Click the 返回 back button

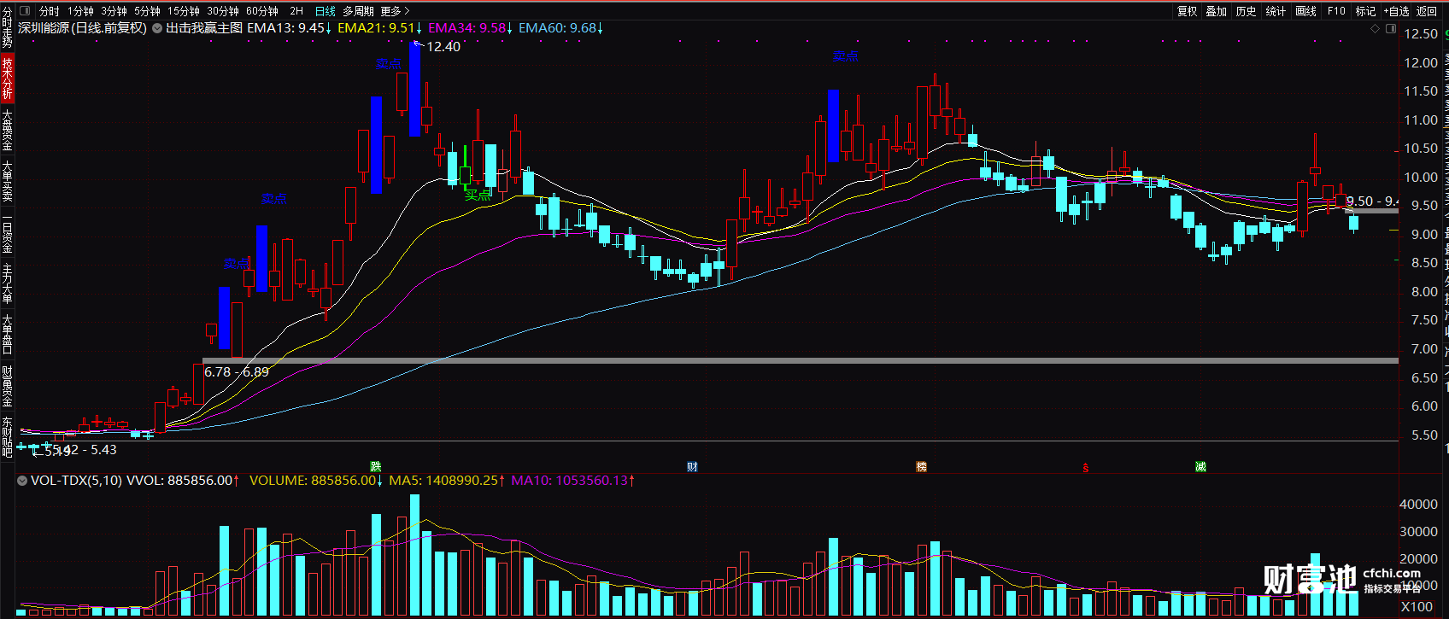(1427, 11)
